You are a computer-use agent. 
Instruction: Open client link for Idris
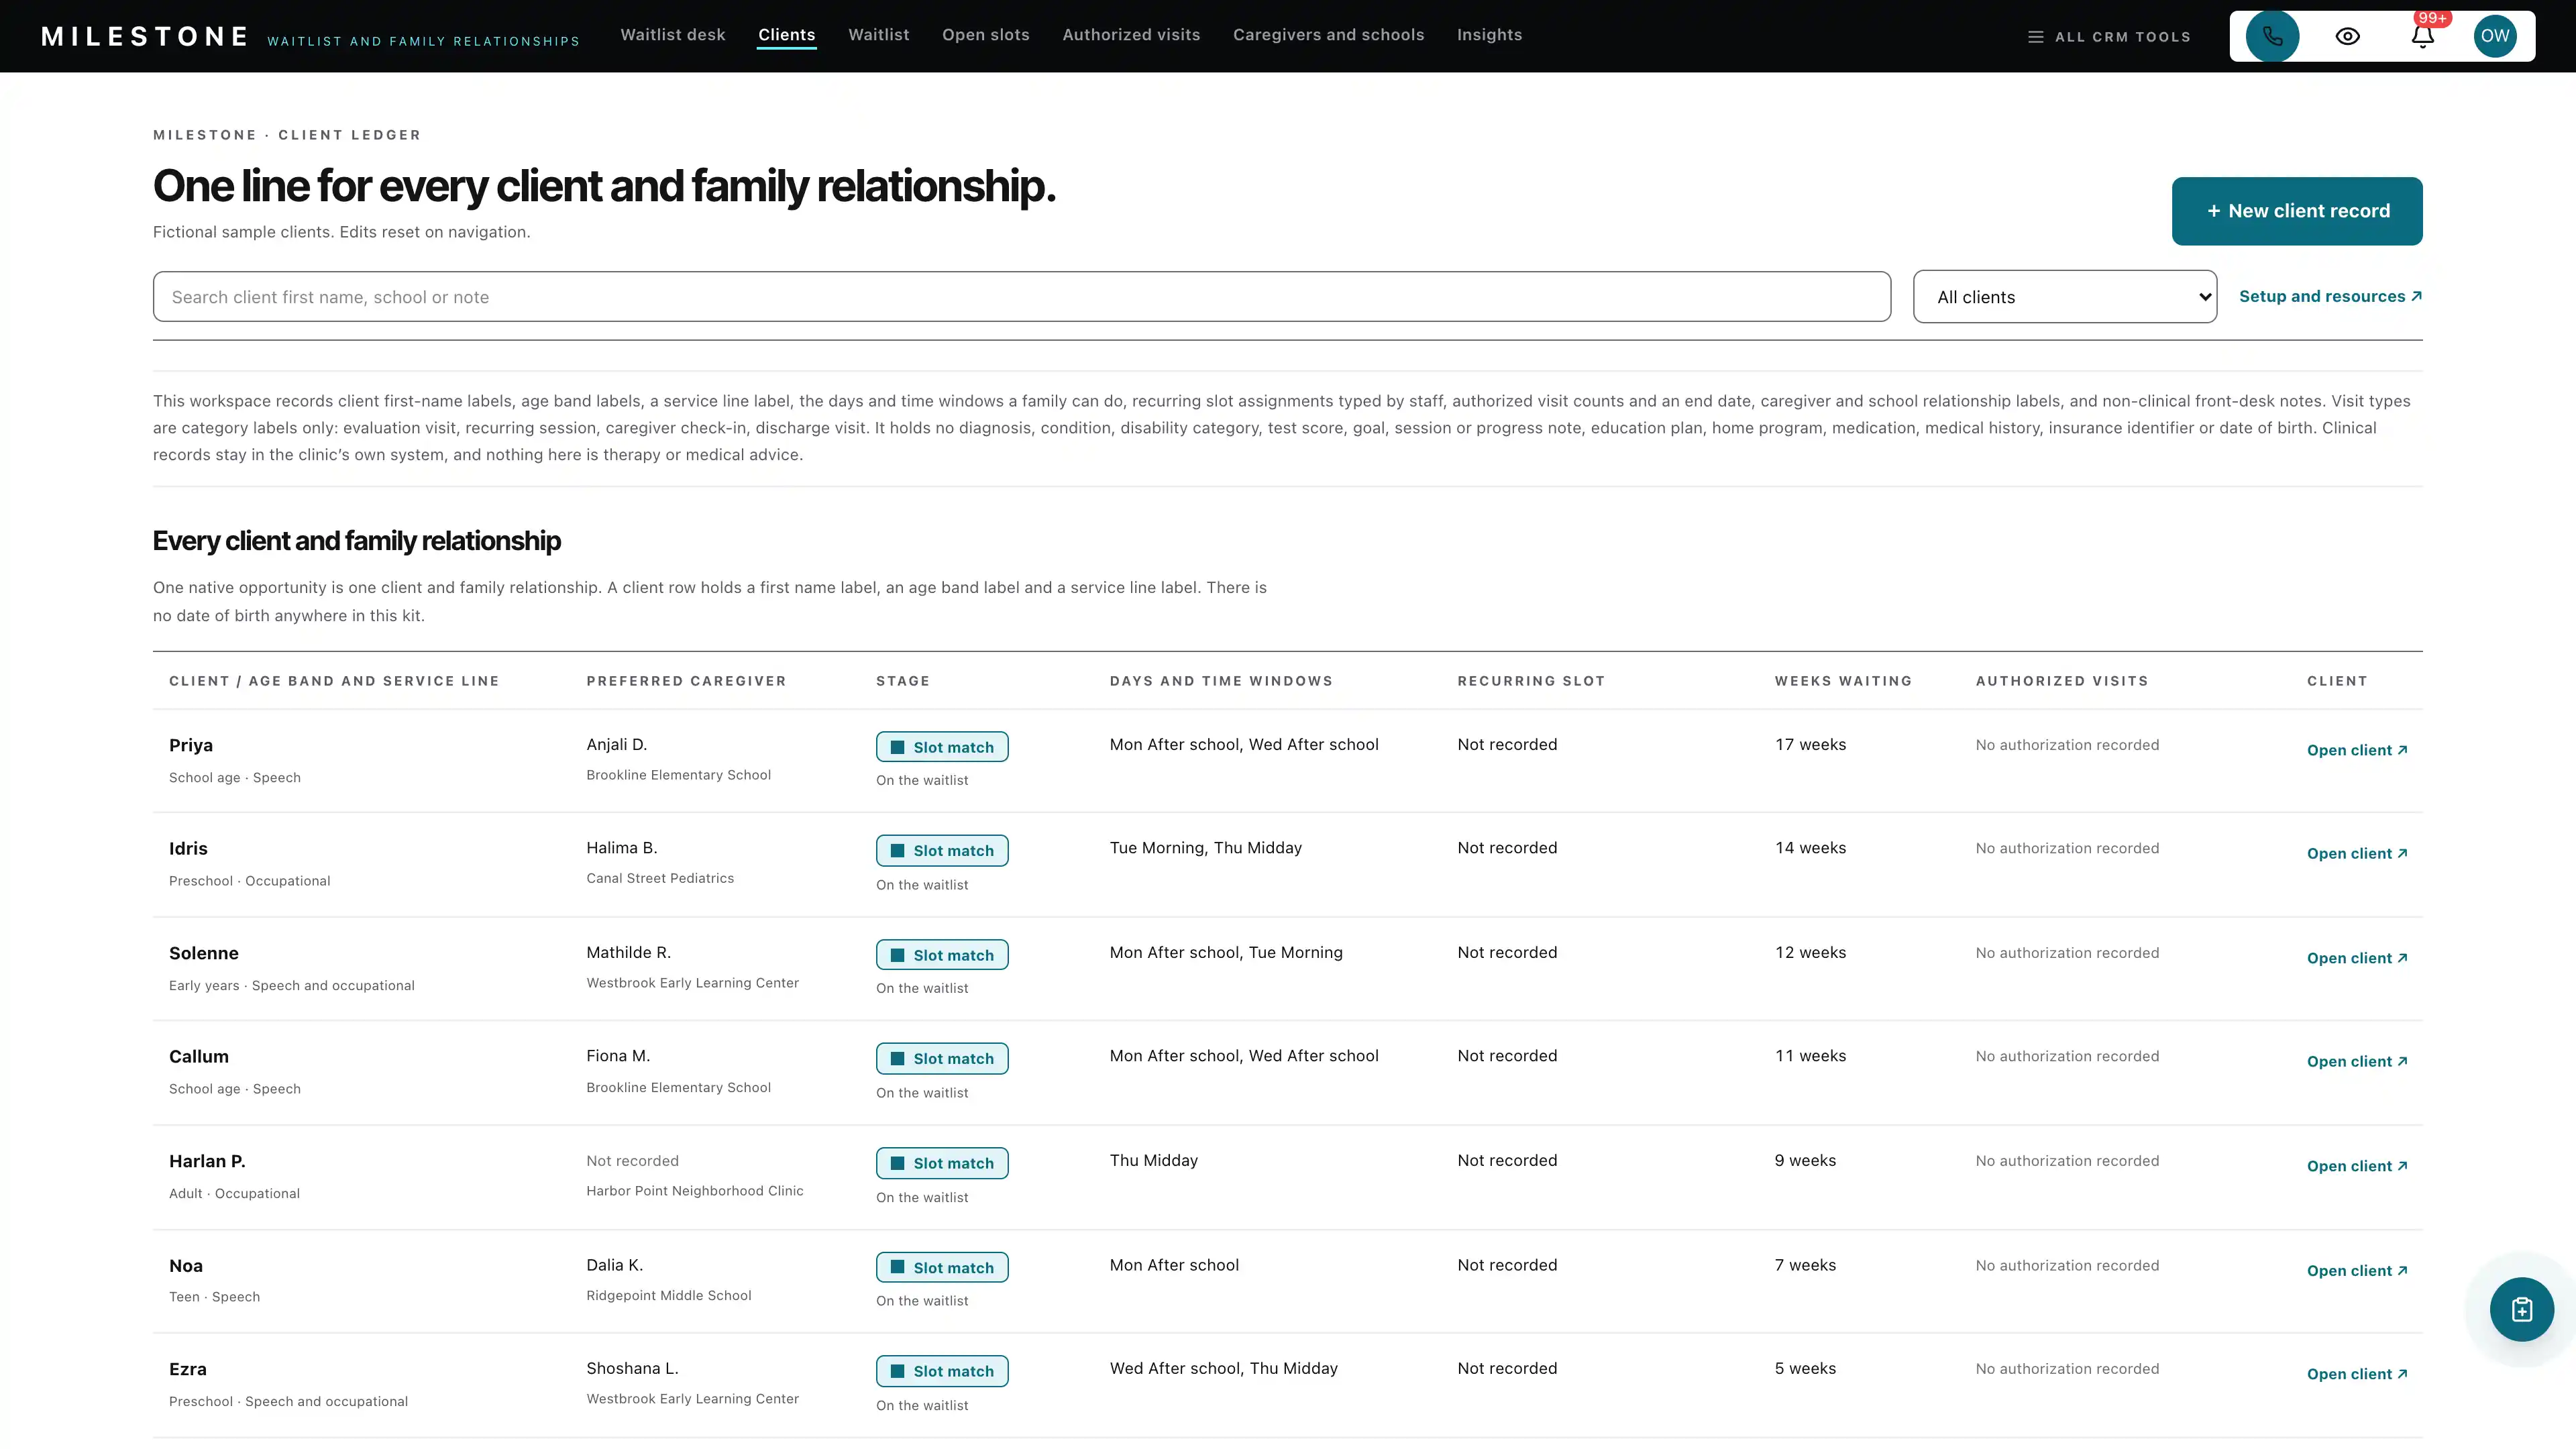2357,853
